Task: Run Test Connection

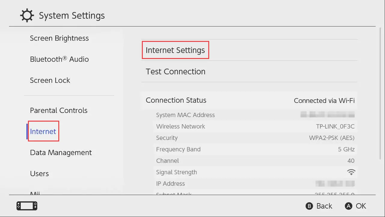Action: [176, 72]
